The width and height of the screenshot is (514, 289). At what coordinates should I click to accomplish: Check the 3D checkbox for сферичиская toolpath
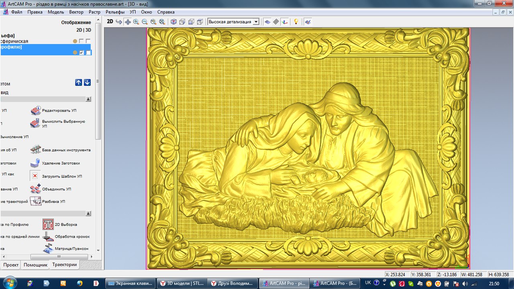[x=88, y=41]
